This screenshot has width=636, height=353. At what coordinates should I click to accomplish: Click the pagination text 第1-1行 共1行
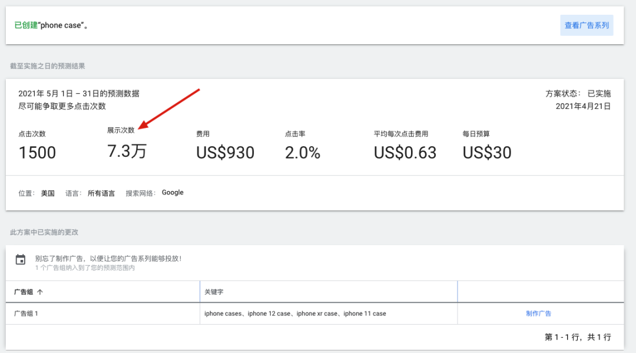tap(578, 336)
